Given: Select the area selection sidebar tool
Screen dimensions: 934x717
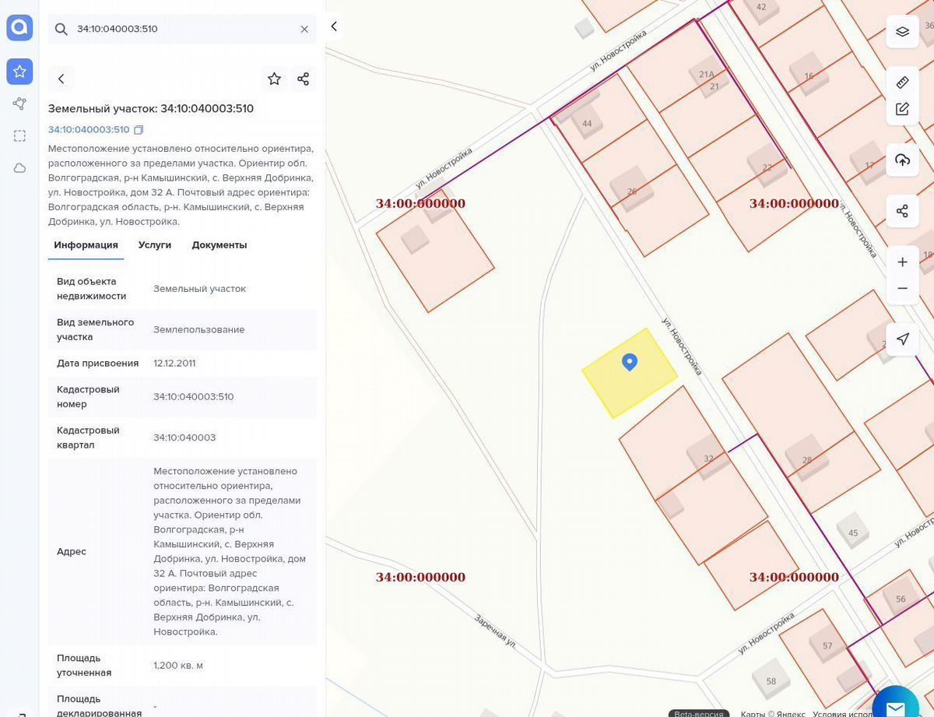Looking at the screenshot, I should pos(19,135).
